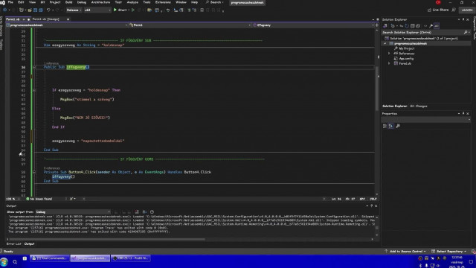Click the clock icon in Output toolbar
The image size is (476, 268).
tap(152, 211)
